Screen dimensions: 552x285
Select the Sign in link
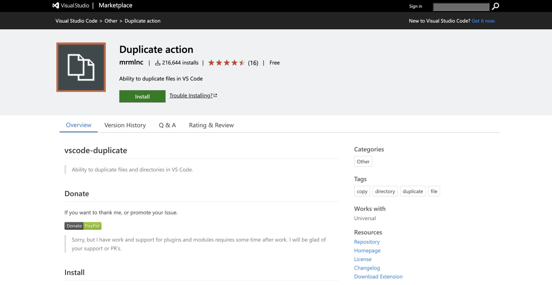tap(415, 6)
